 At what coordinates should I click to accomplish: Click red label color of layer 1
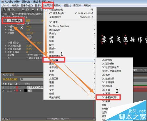[17, 87]
